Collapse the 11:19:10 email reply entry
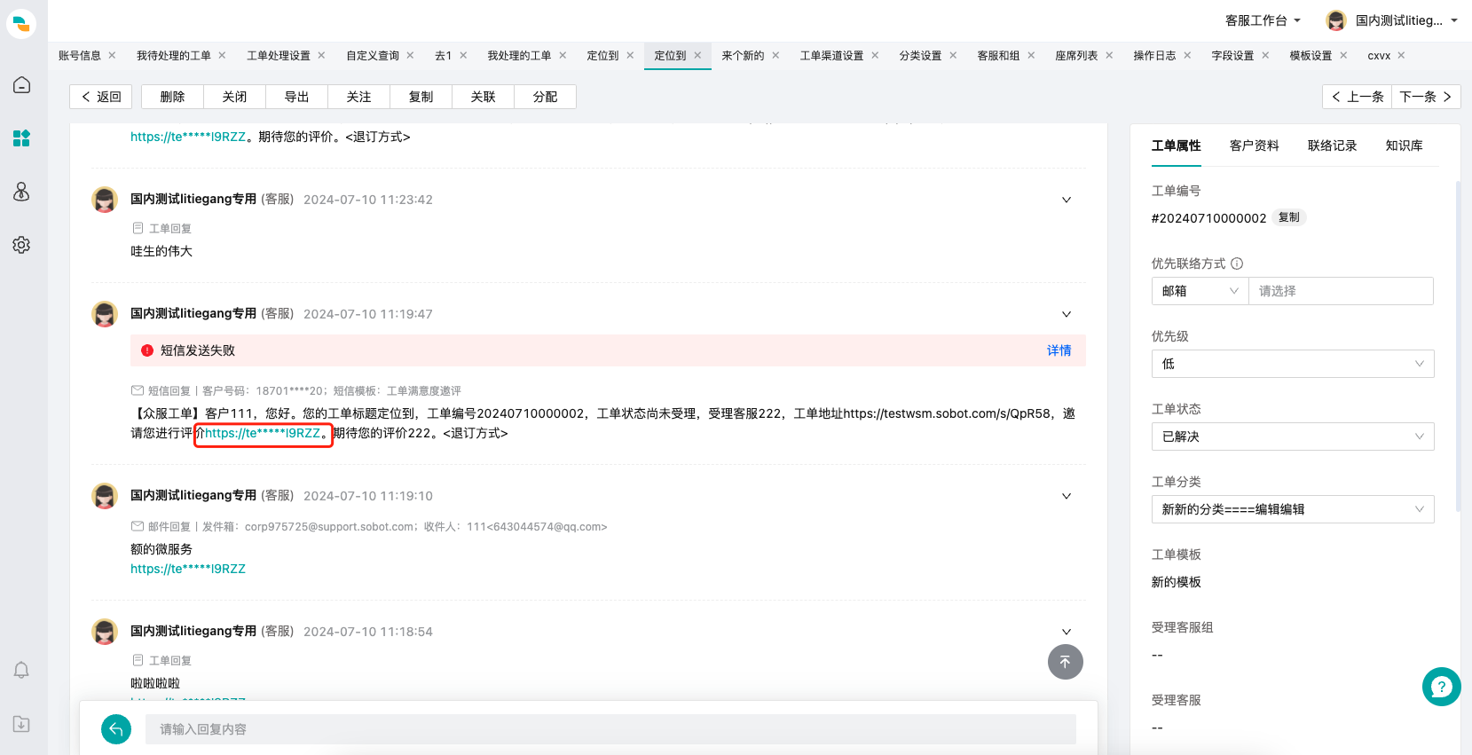Image resolution: width=1472 pixels, height=755 pixels. coord(1067,496)
